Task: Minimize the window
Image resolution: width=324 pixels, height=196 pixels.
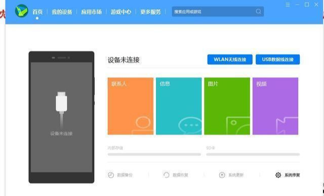Action: click(297, 5)
